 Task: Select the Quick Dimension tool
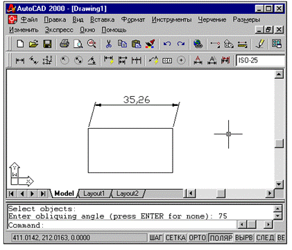[x=109, y=60]
